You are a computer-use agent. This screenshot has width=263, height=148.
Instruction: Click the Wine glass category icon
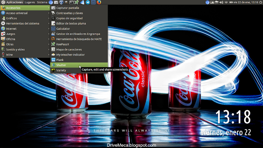click(3, 55)
